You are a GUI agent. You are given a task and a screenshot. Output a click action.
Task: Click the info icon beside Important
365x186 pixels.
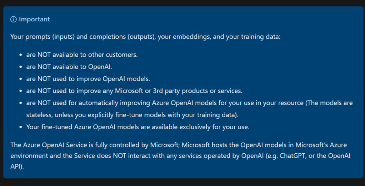point(14,19)
